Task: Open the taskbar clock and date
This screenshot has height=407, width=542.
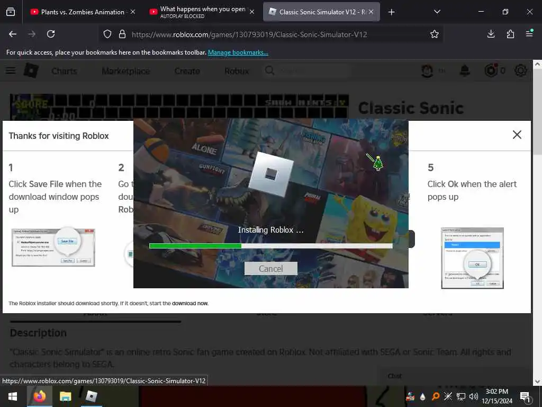Action: coord(496,396)
